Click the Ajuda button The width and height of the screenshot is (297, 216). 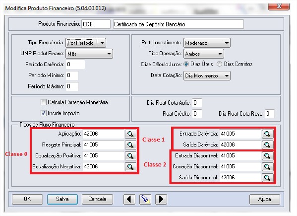(x=265, y=199)
